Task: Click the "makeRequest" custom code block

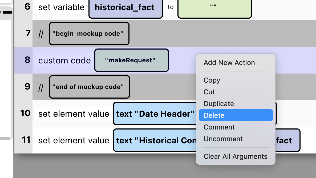Action: (131, 60)
